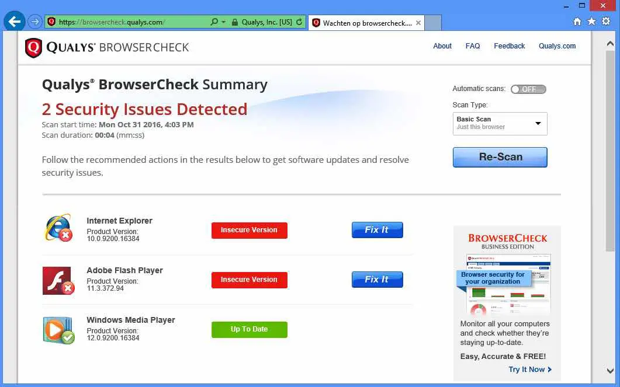
Task: Select the Wachten op browsercheck tab
Action: (366, 23)
